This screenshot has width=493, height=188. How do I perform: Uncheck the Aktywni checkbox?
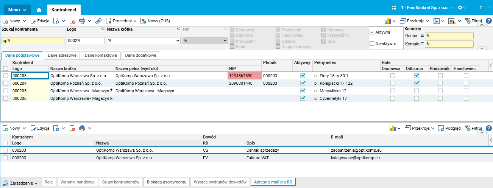tap(372, 32)
